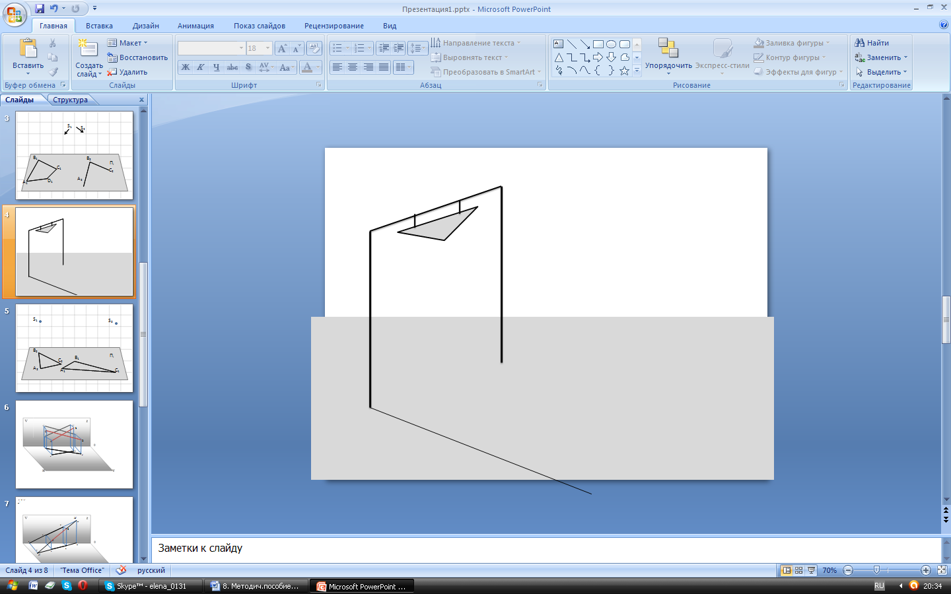Increase font size with the large A icon
This screenshot has height=594, width=951.
pos(282,48)
